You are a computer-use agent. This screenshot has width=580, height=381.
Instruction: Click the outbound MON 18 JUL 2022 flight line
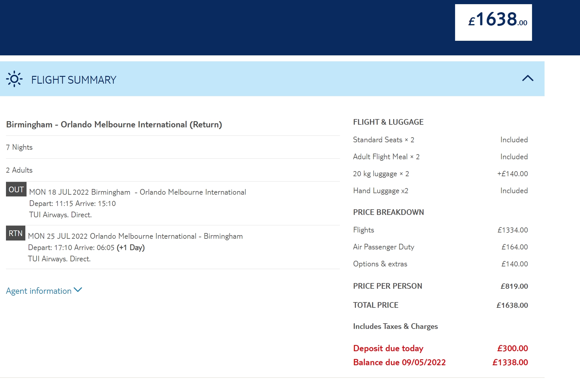[137, 192]
